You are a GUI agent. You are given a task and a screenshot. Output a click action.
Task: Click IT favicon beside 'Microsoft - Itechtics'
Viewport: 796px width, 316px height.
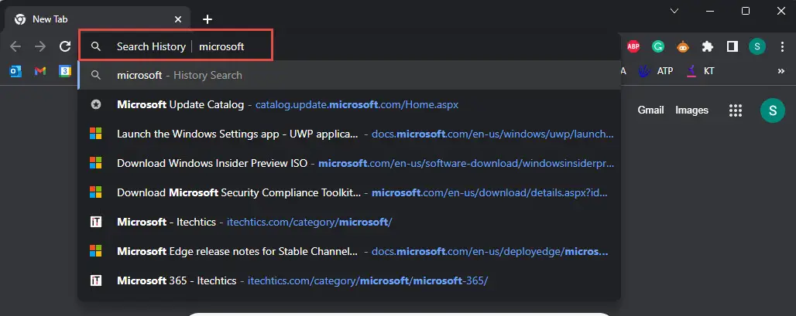95,222
